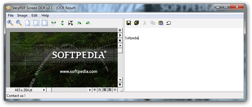Screen dimensions: 252x107
Task: Click the circle-dot icon in bottom image bar
Action: coord(95,90)
